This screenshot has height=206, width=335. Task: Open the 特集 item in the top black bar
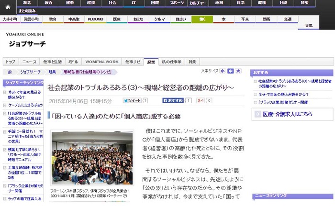(x=305, y=3)
